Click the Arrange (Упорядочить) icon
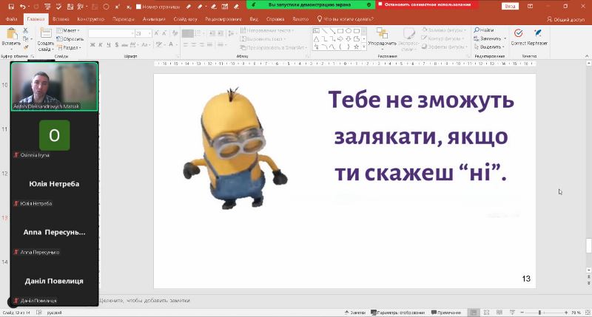592x317 pixels. point(382,33)
